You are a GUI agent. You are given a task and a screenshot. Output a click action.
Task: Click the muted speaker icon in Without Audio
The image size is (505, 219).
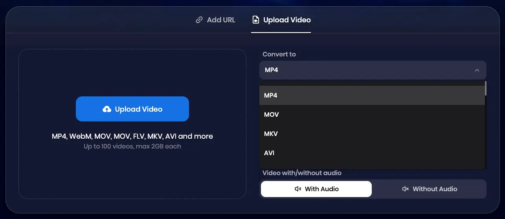[406, 189]
